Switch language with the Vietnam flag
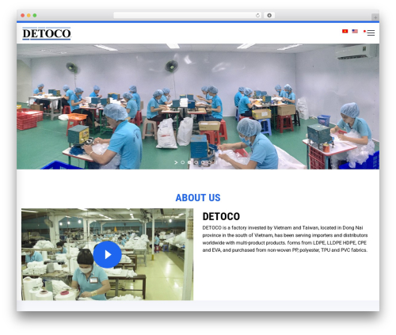396x335 pixels. (345, 31)
